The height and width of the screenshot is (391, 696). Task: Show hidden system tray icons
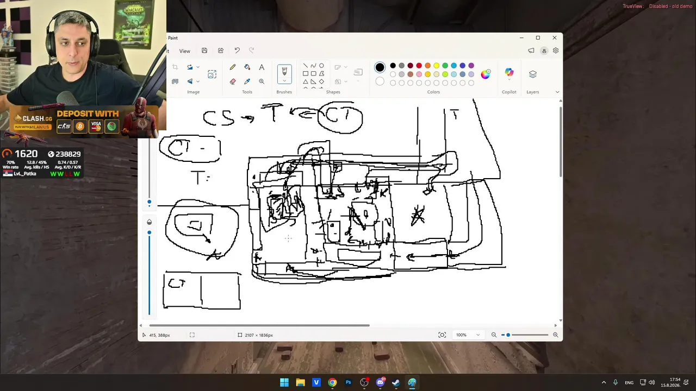[x=604, y=382]
